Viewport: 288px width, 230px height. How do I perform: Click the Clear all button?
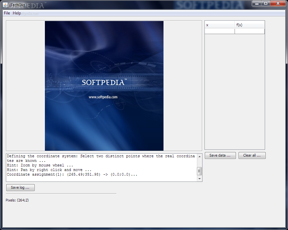click(252, 155)
